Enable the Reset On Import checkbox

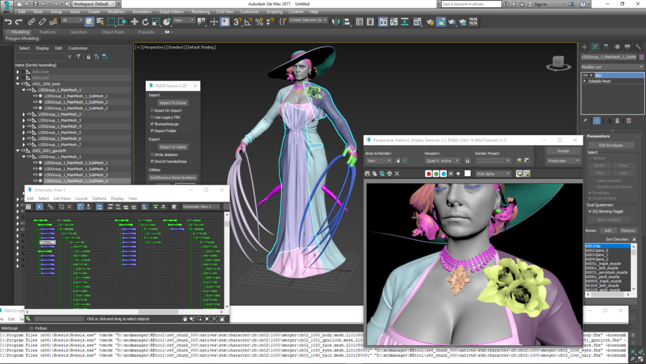(x=152, y=111)
